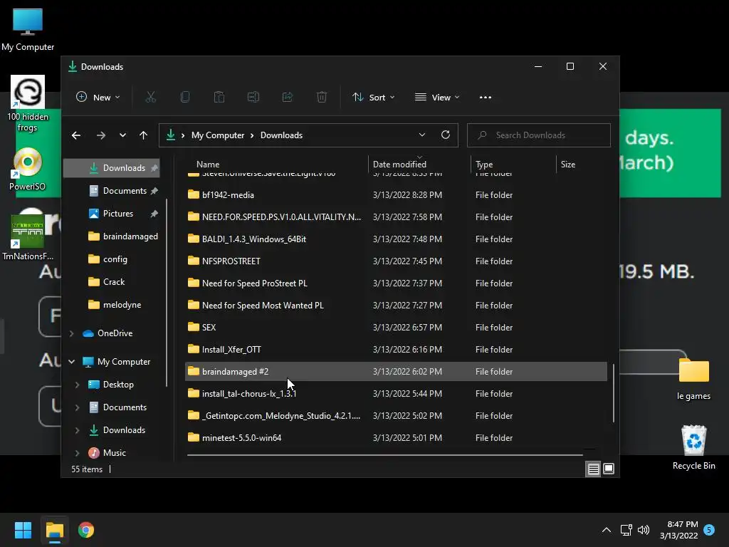This screenshot has height=547, width=729.
Task: Open notification center badge
Action: (x=709, y=530)
